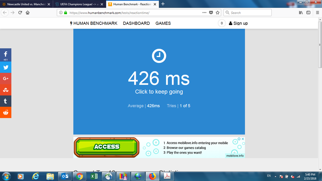This screenshot has height=181, width=322.
Task: Click to keep going on blue panel
Action: point(159,92)
